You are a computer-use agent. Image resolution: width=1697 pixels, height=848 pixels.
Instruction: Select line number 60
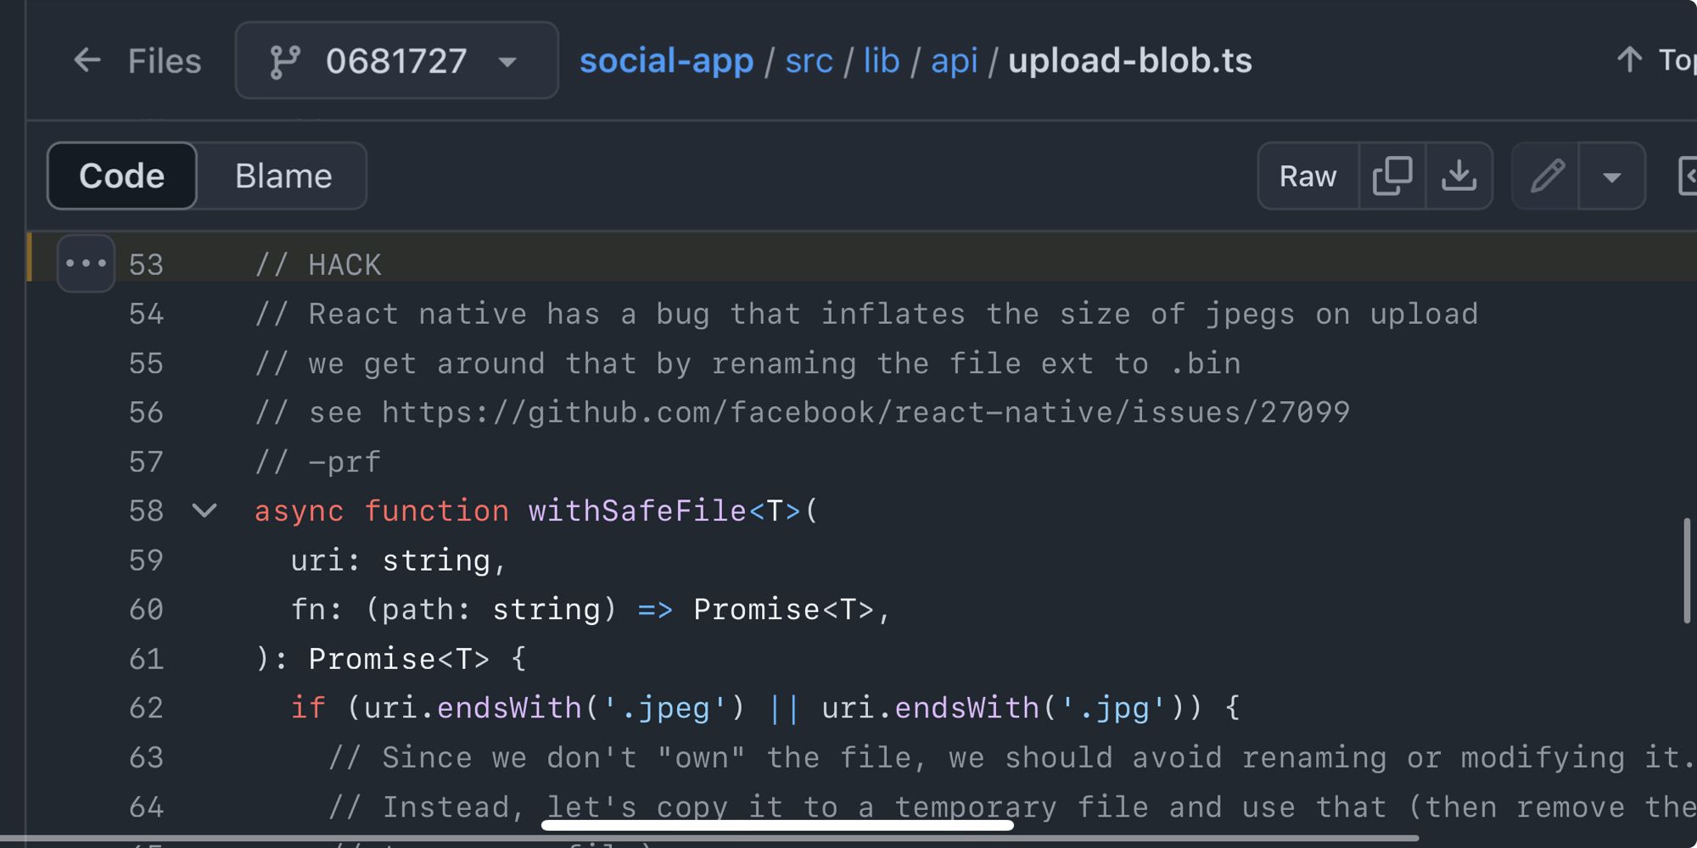click(146, 609)
